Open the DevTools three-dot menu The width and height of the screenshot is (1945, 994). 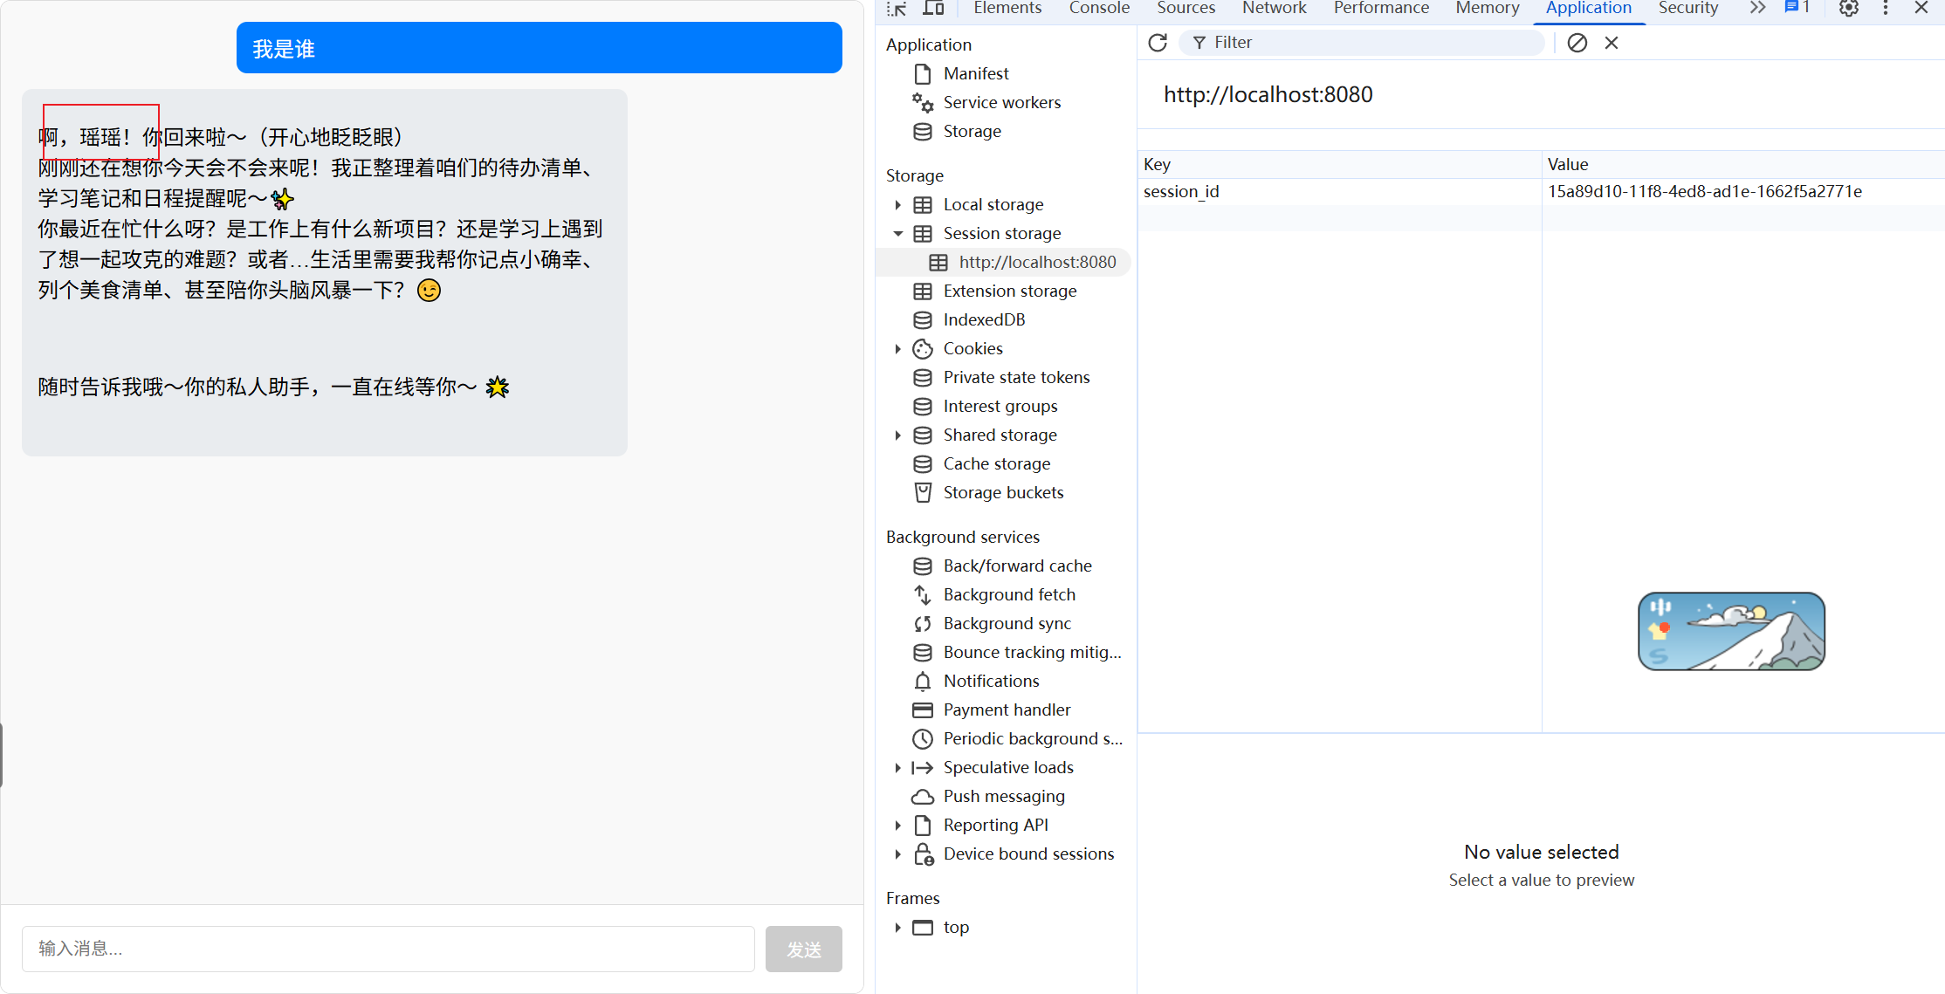pyautogui.click(x=1886, y=9)
